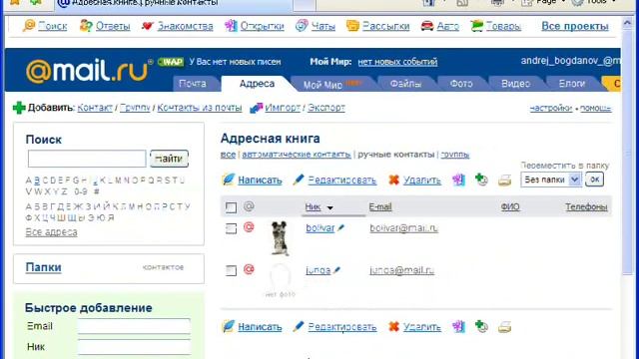Open the Без папки folder dropdown
The height and width of the screenshot is (359, 639).
pos(551,179)
